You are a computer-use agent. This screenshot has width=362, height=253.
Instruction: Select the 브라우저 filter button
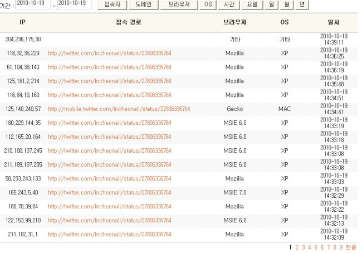pos(179,4)
